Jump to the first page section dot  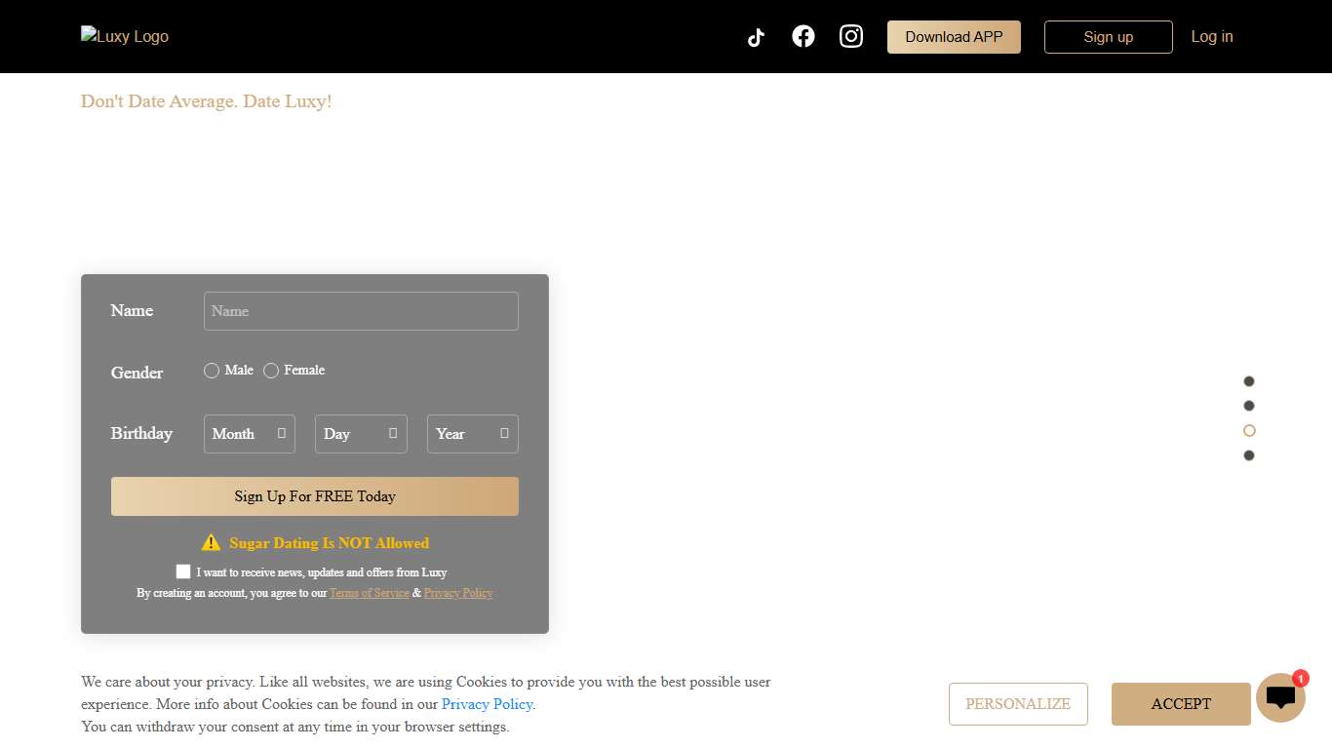tap(1249, 381)
